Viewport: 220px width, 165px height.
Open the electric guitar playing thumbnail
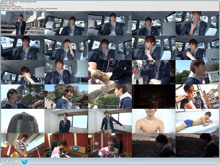23,145
